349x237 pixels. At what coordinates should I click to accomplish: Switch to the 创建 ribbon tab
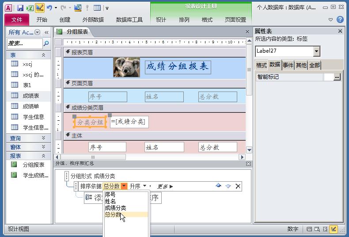click(x=65, y=20)
